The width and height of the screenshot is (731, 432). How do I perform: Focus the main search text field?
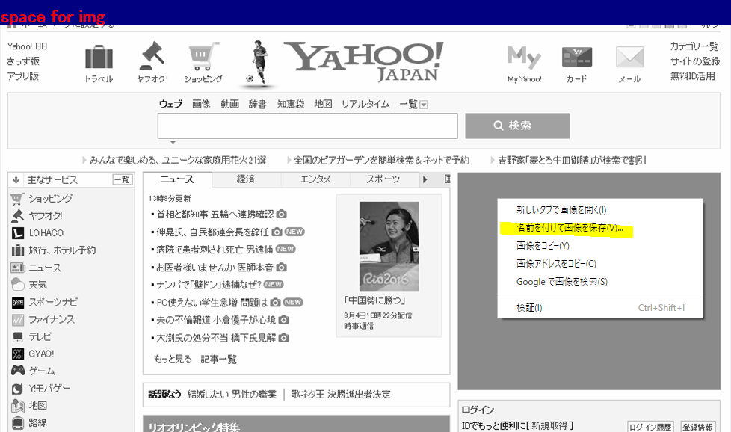tap(307, 126)
